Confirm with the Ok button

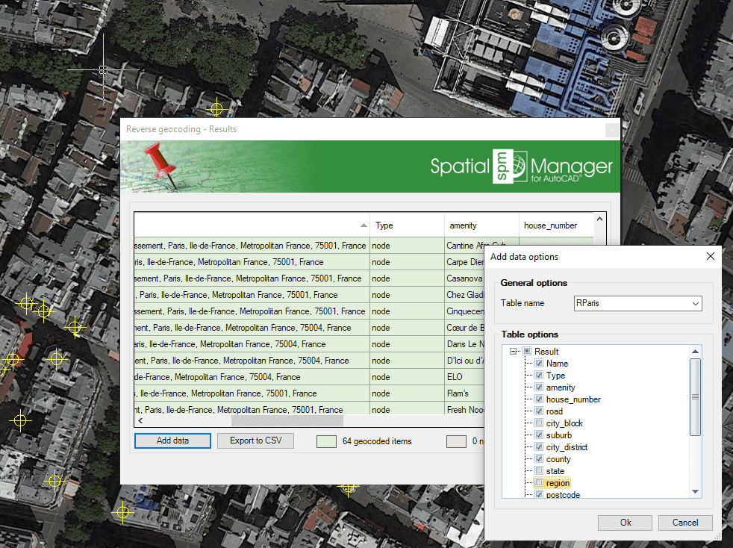[625, 523]
